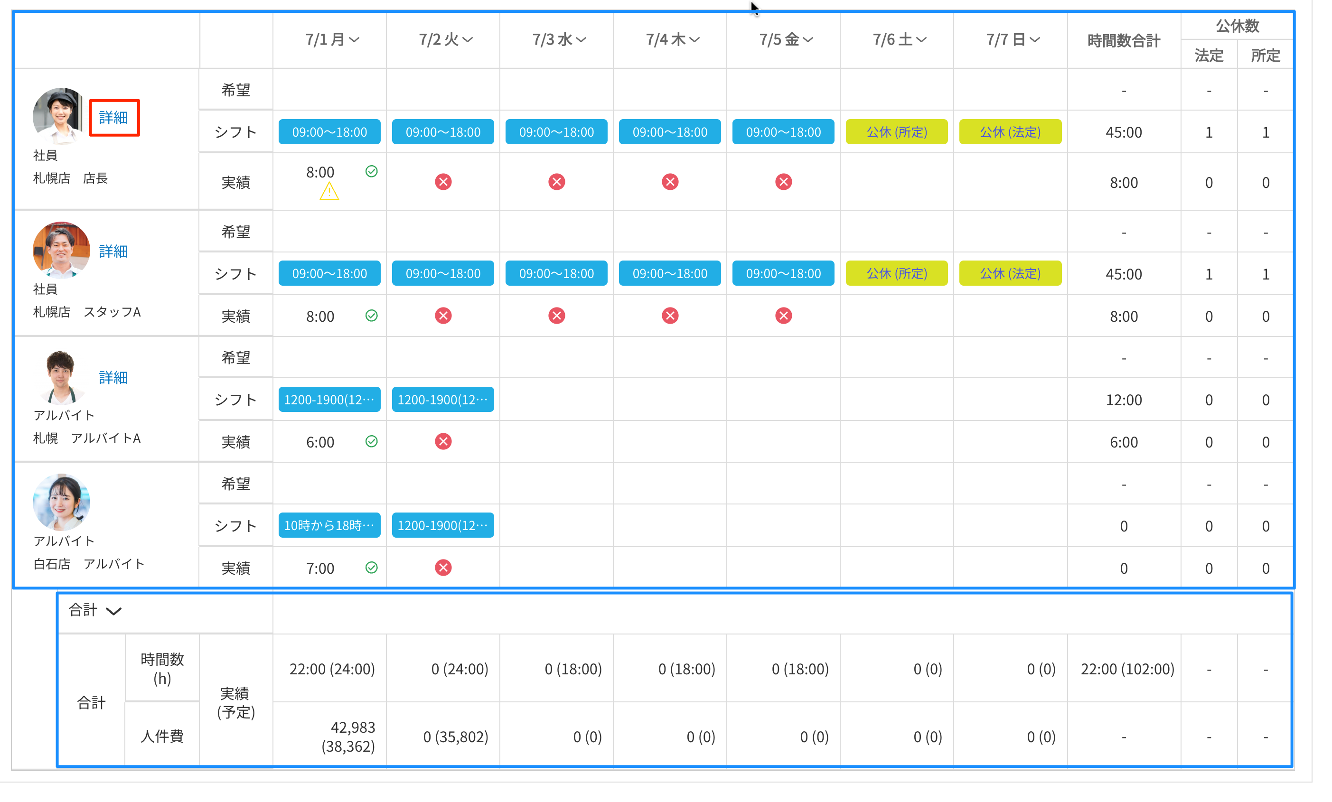Click 店長's 7/1 09:00〜18:00 shift block

tap(329, 132)
